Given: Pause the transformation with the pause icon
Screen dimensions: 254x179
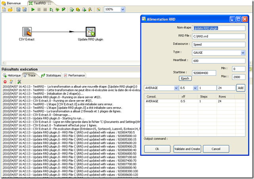Looking at the screenshot, I should coord(39,9).
